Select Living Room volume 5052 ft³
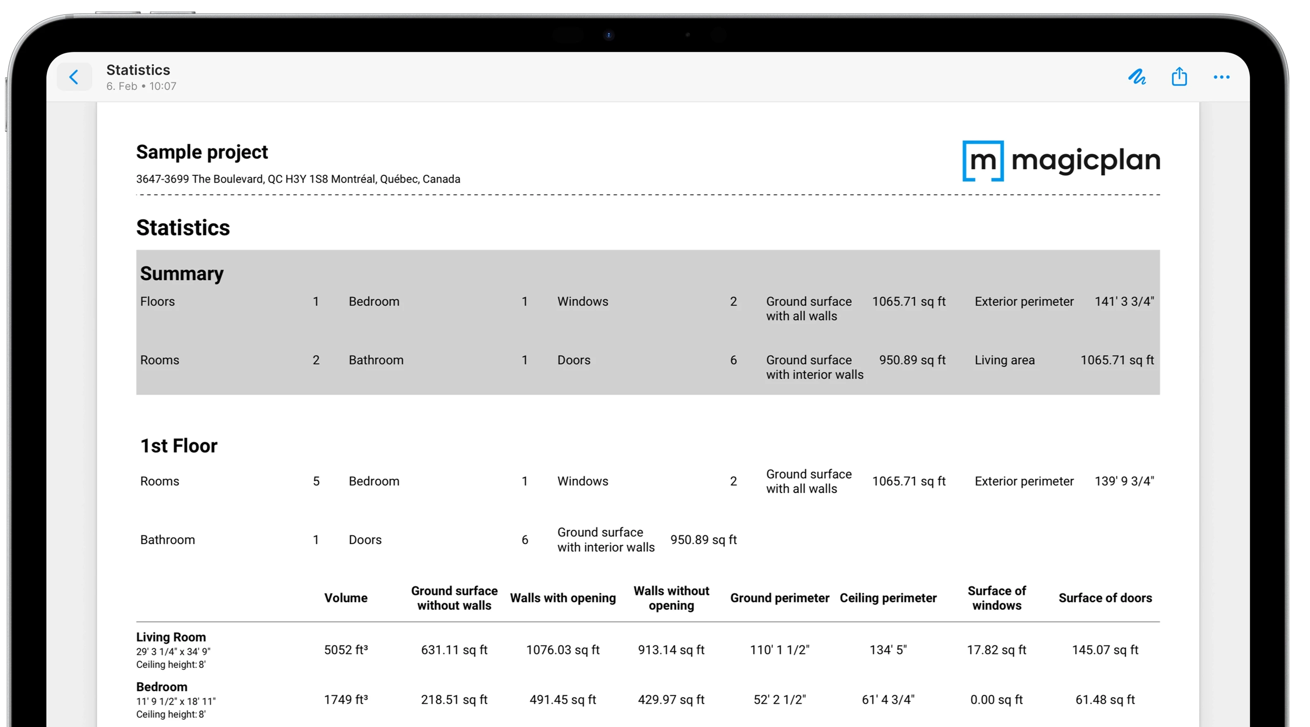This screenshot has width=1310, height=727. (346, 650)
